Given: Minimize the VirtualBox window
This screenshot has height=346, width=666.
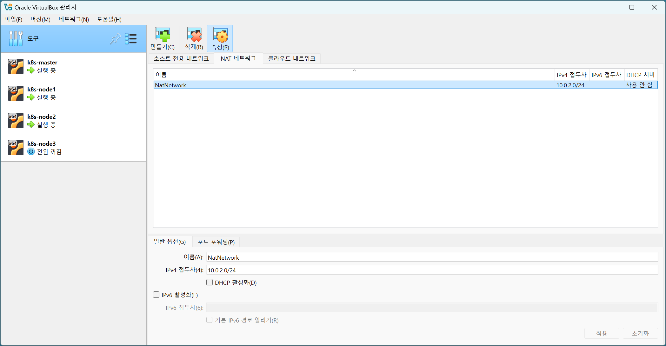Looking at the screenshot, I should tap(610, 7).
